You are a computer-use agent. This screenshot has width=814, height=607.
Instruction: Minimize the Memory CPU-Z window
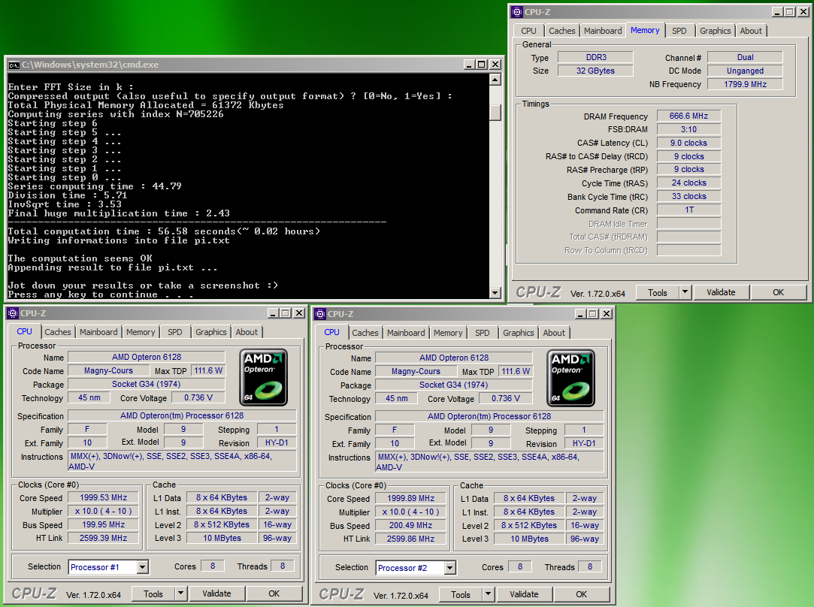point(777,12)
